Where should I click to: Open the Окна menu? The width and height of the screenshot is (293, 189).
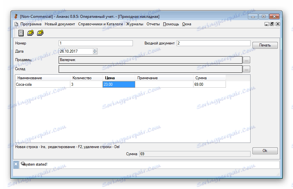point(186,24)
